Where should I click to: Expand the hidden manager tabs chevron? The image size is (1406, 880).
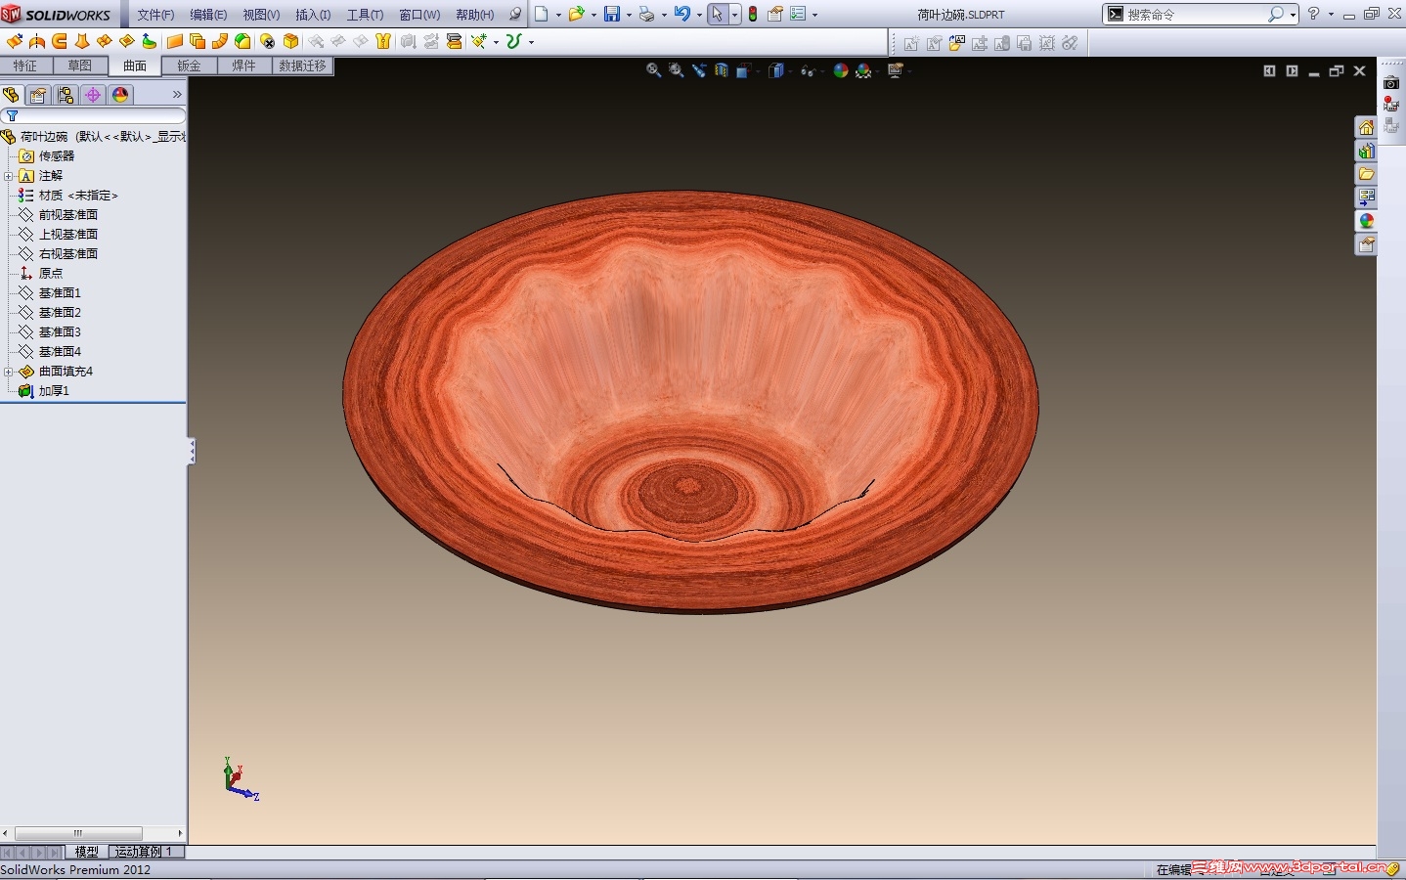[x=177, y=95]
